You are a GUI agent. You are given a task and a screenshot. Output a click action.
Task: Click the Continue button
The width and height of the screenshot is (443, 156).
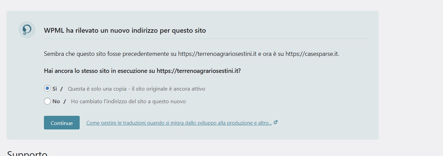coord(62,123)
